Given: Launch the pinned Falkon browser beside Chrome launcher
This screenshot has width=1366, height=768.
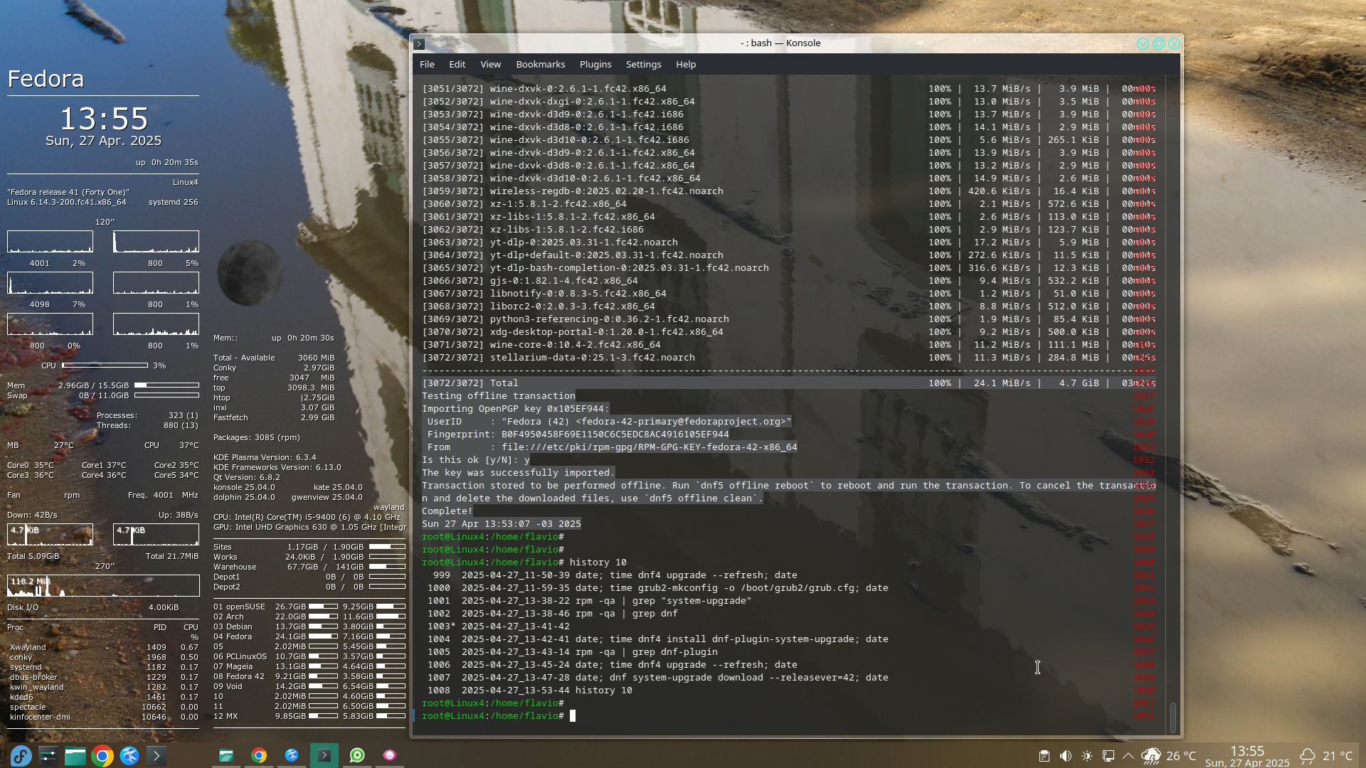Looking at the screenshot, I should [129, 755].
